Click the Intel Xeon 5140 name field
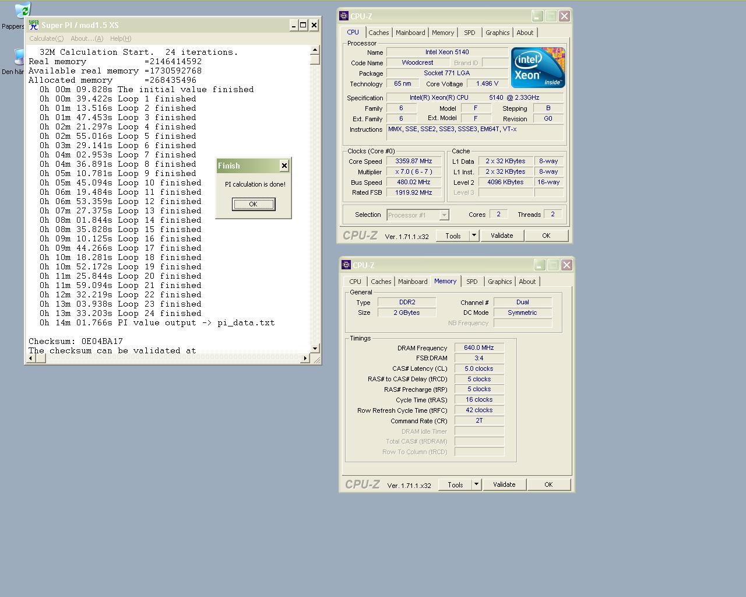Image resolution: width=746 pixels, height=597 pixels. click(447, 52)
